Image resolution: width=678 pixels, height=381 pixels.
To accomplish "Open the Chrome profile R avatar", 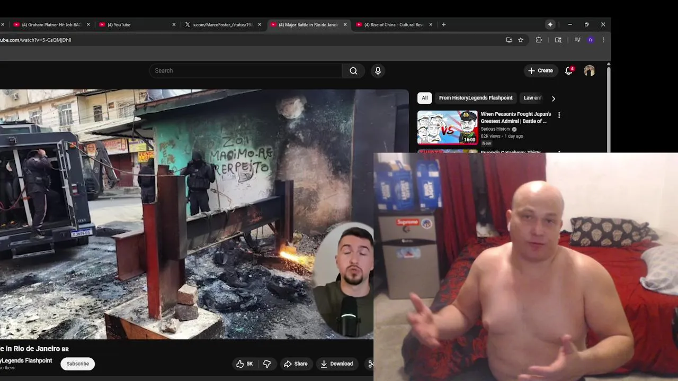I will point(591,40).
